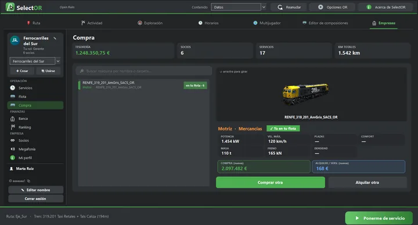Click the Unirse company button
Viewport: 418px width, 225px height.
pos(48,71)
